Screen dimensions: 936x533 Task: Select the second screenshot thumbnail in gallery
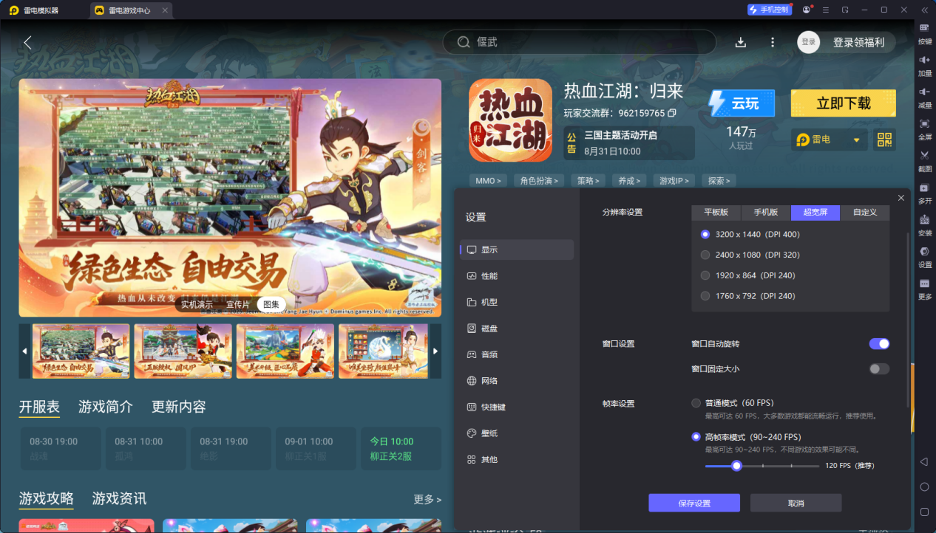tap(183, 351)
